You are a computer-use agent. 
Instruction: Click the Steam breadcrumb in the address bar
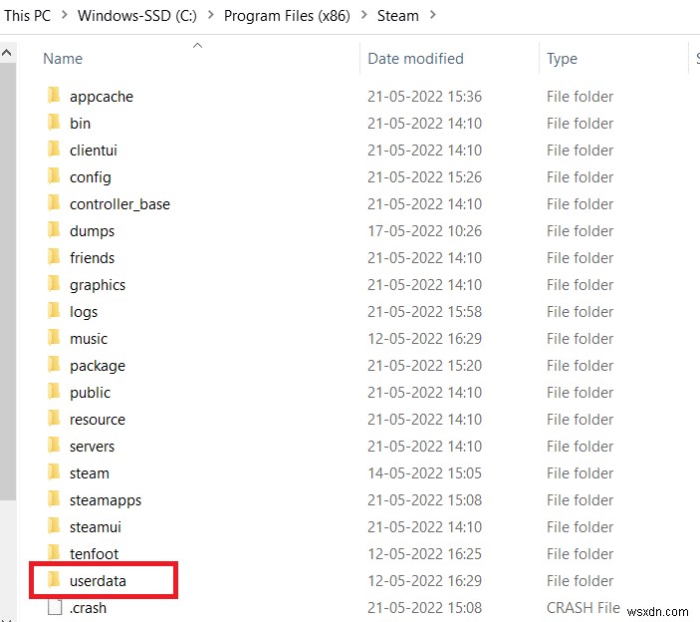397,16
